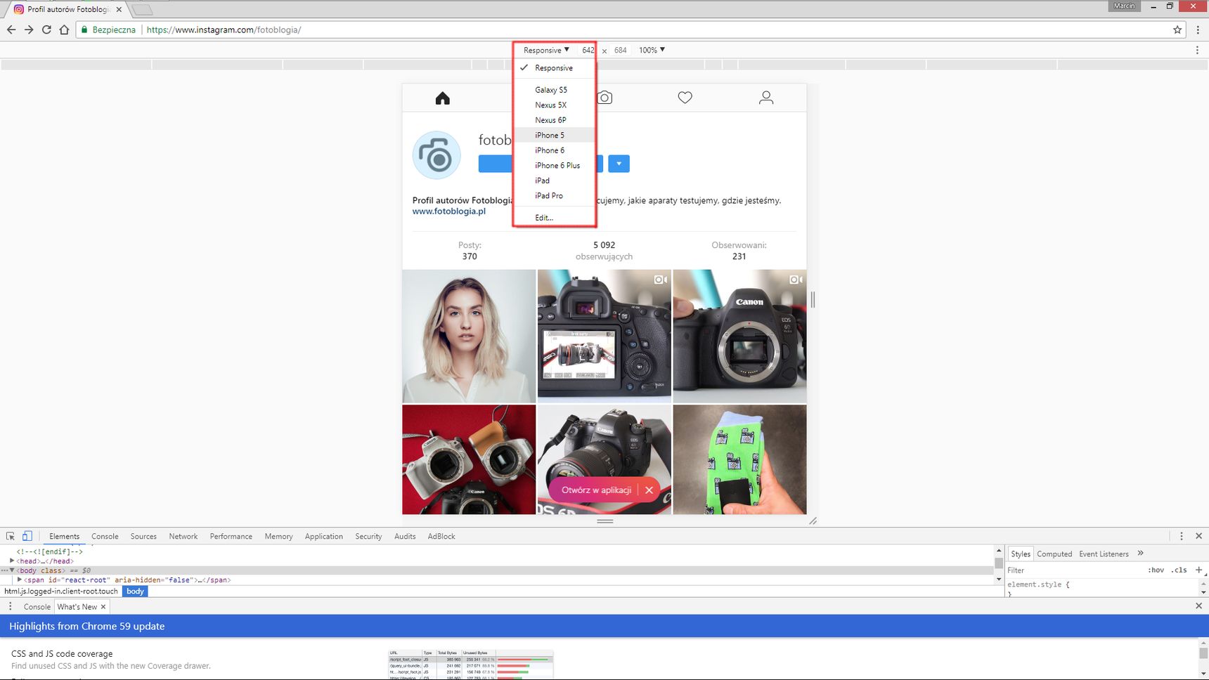The width and height of the screenshot is (1209, 680).
Task: Switch to the Sources tab
Action: pyautogui.click(x=143, y=536)
